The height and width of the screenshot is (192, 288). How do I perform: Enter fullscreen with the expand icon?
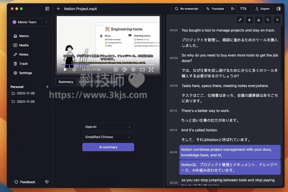click(x=151, y=69)
